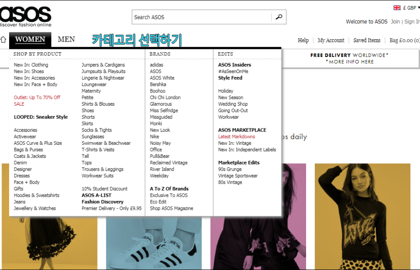This screenshot has width=420, height=270.
Task: Open ASOS Curve & Plus Size
Action: pyautogui.click(x=38, y=143)
